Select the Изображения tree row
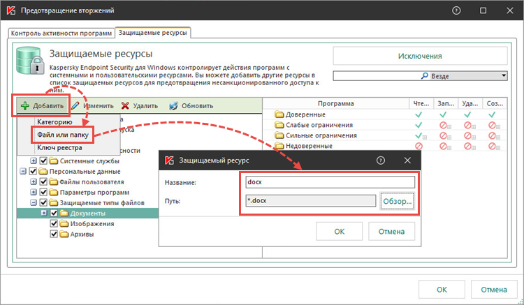Viewport: 524px width, 305px height. (x=92, y=223)
